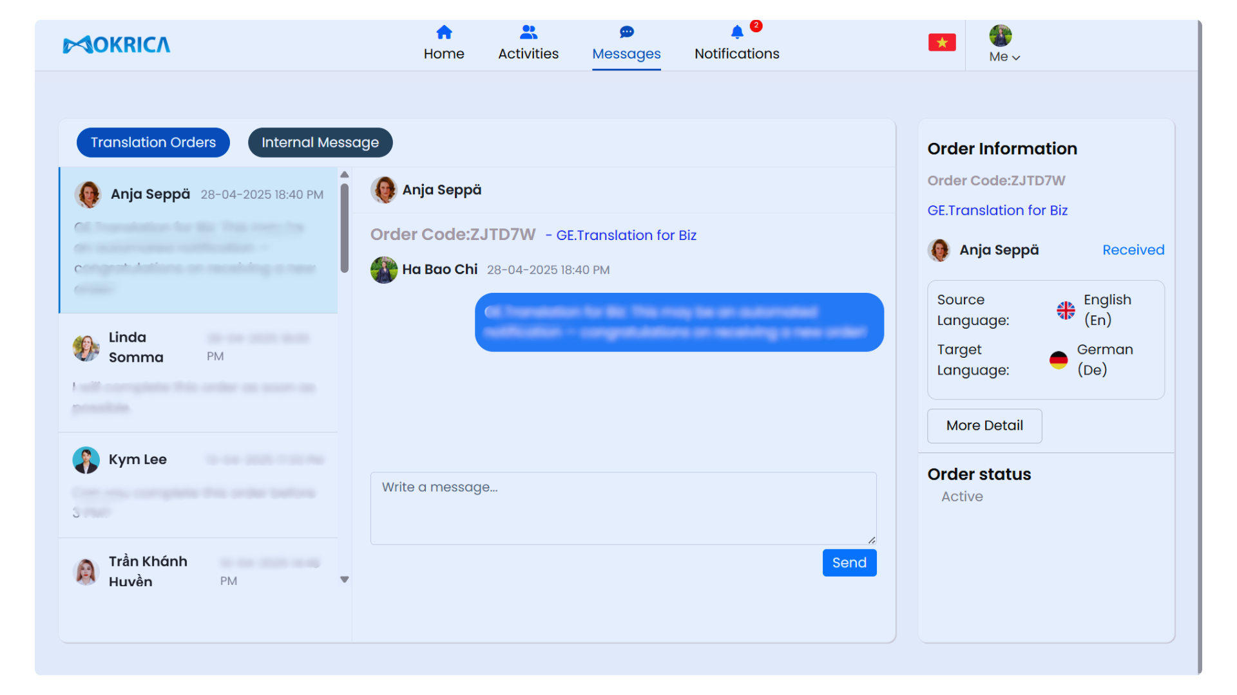
Task: Open More Detail for the order
Action: [x=984, y=425]
